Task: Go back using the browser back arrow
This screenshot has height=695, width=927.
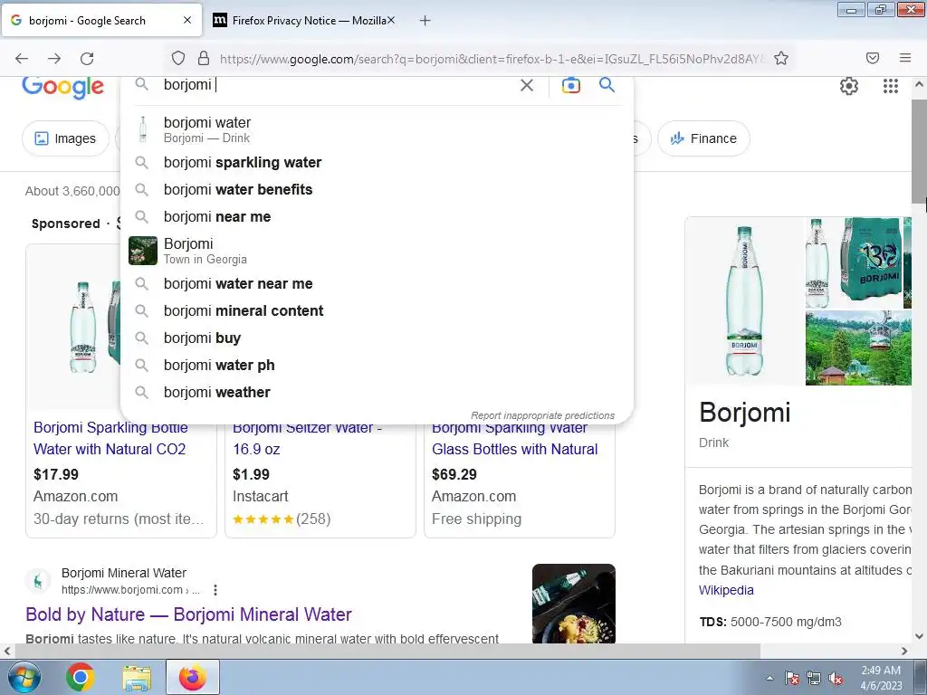Action: tap(22, 58)
